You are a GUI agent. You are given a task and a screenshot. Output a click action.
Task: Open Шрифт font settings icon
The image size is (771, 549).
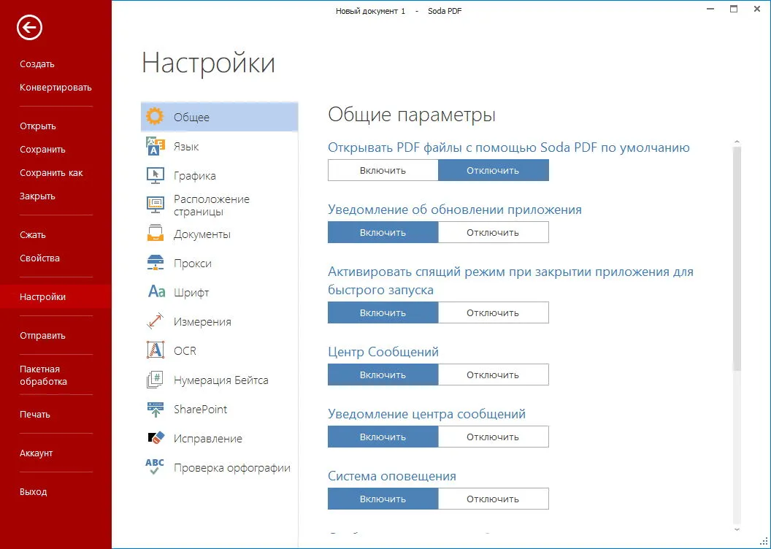(156, 292)
